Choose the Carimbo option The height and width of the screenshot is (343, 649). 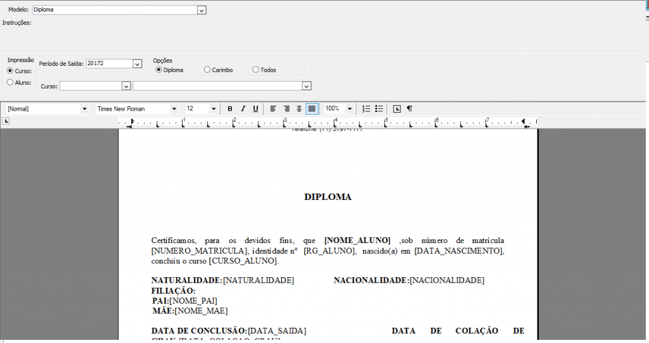tap(207, 70)
